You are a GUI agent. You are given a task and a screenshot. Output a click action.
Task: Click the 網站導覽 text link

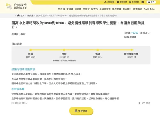click(111, 2)
